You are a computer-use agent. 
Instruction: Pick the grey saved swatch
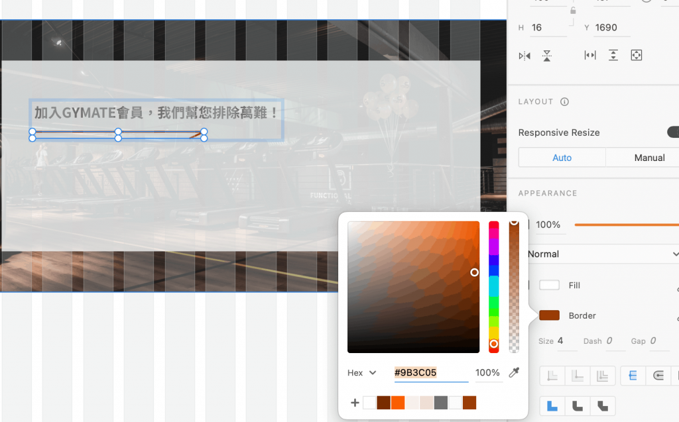[441, 403]
